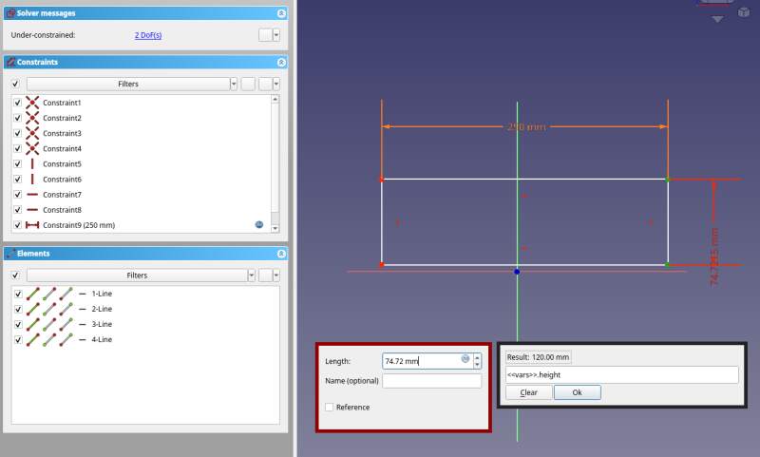This screenshot has width=760, height=457.
Task: Select the 1-Line start point icon
Action: 49,294
